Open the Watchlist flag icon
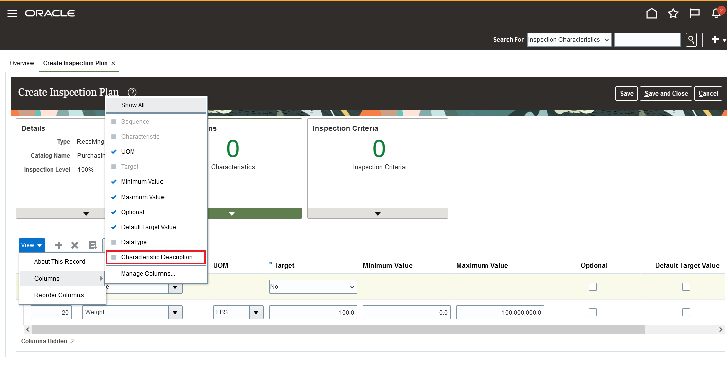The width and height of the screenshot is (727, 369). (695, 13)
